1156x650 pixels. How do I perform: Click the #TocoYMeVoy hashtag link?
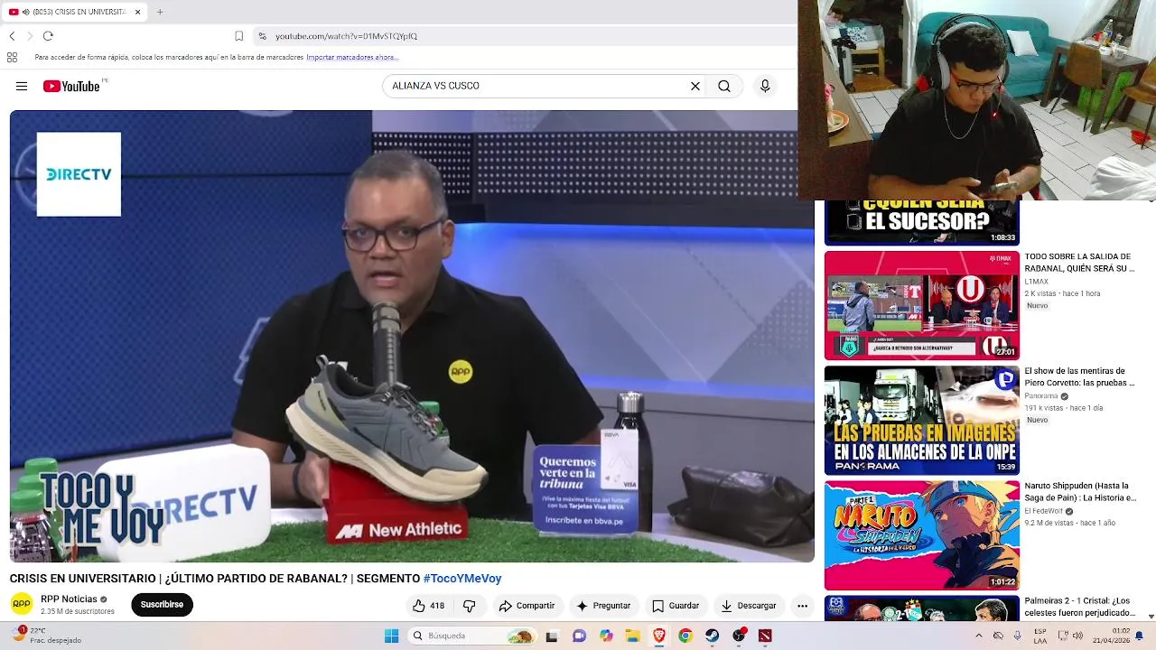coord(461,579)
